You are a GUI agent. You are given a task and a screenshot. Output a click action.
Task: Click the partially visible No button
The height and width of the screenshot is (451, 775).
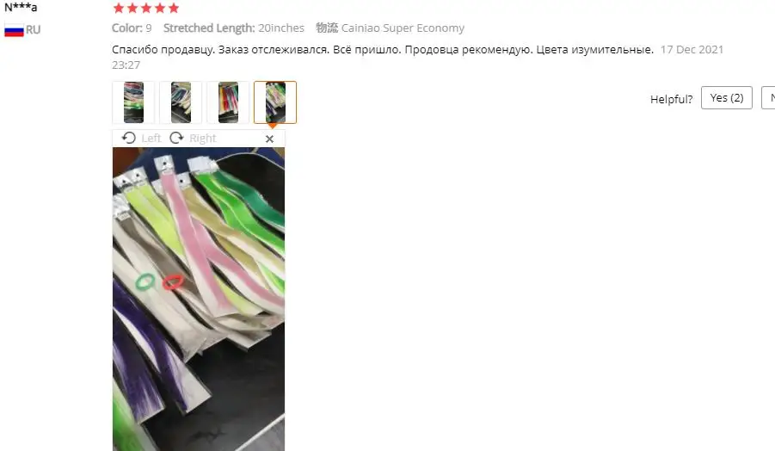tap(768, 98)
